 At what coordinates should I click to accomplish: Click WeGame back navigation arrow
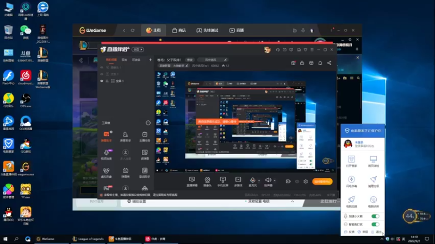(x=124, y=30)
